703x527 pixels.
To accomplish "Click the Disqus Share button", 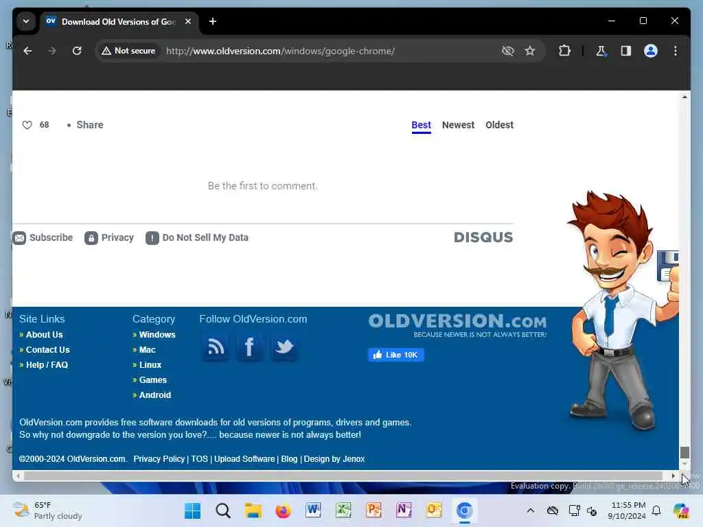I will (x=90, y=125).
